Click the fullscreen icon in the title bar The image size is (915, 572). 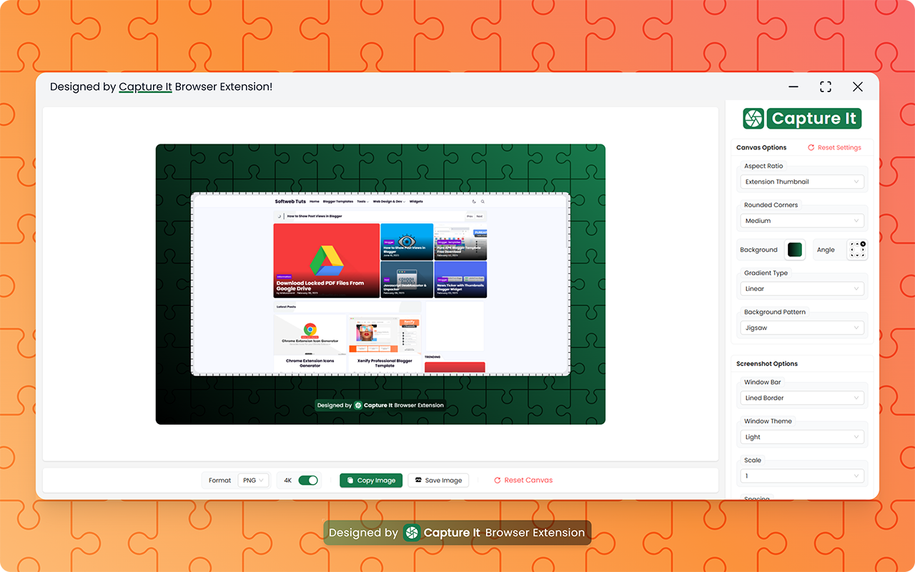825,86
